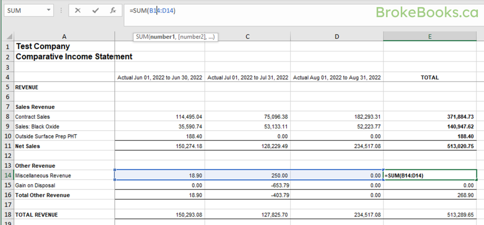Select column D header

tap(337, 36)
